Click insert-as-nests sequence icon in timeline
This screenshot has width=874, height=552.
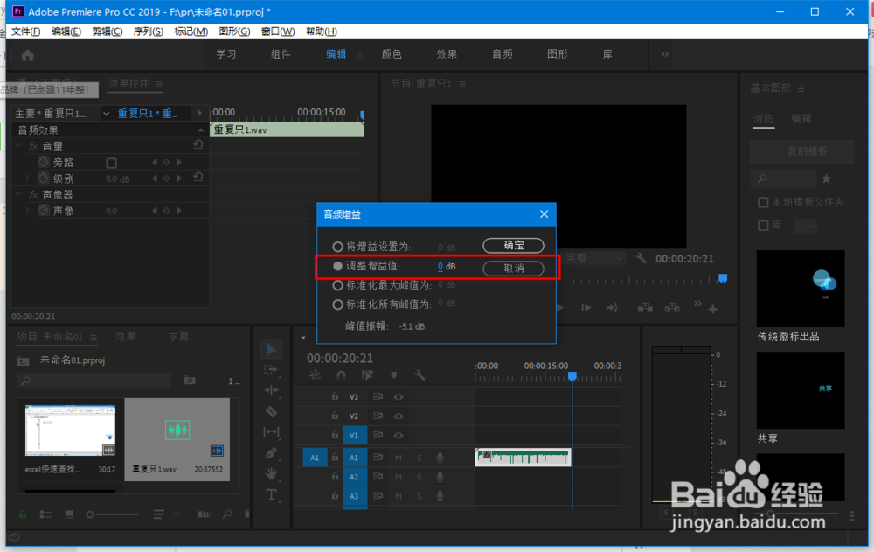pos(315,375)
